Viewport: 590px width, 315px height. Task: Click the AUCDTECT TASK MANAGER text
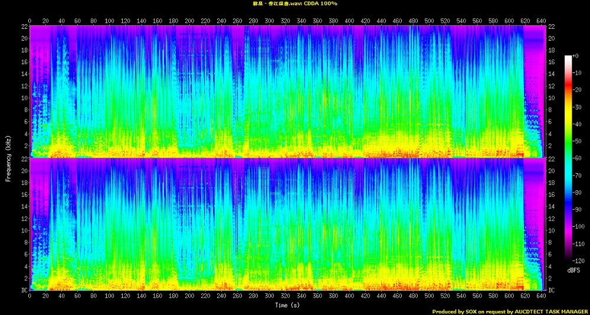[x=549, y=311]
